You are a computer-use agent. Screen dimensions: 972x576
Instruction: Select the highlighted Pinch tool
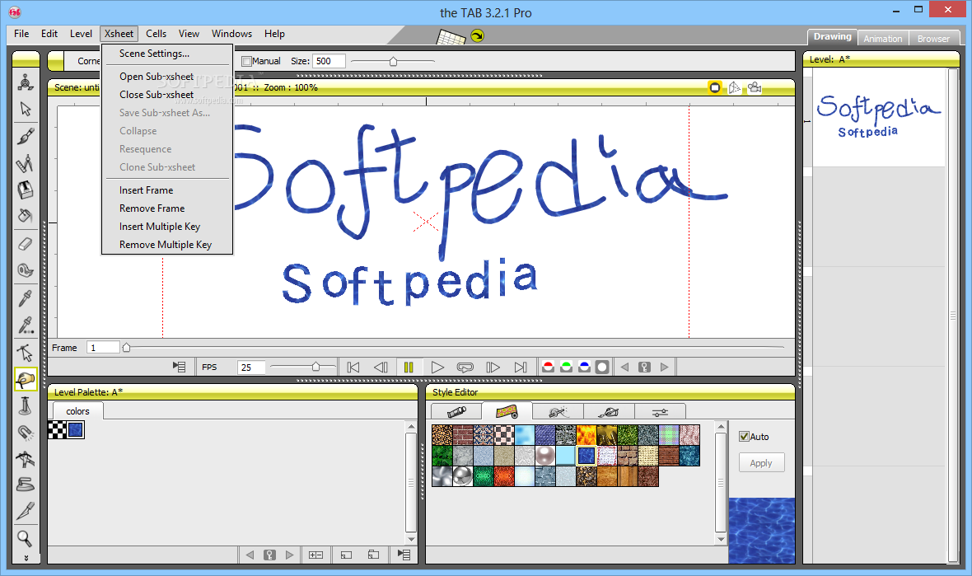[x=26, y=379]
